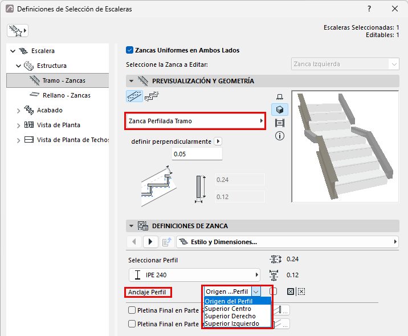
Task: Open the Favorites star button
Action: pyautogui.click(x=18, y=31)
